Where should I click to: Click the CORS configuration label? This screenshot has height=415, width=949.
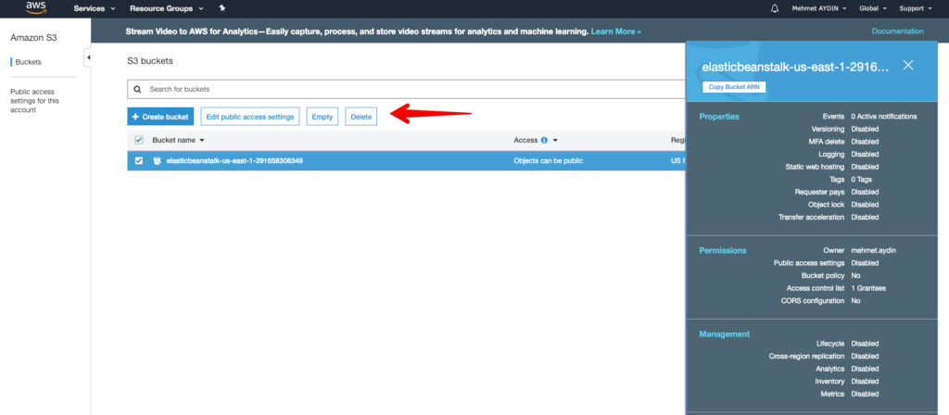(x=813, y=301)
